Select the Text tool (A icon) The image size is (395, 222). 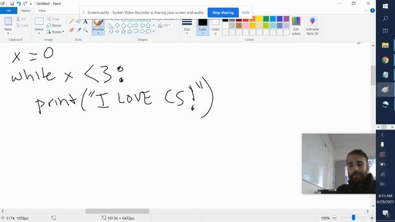85,22
